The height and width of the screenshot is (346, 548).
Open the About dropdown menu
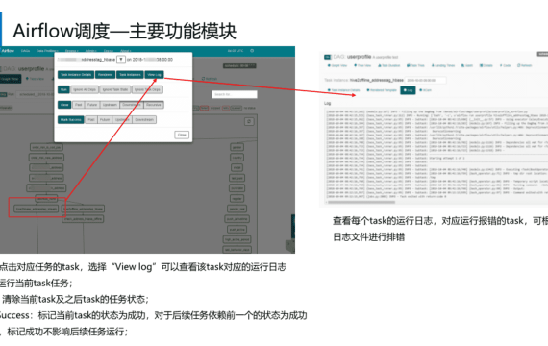[126, 51]
